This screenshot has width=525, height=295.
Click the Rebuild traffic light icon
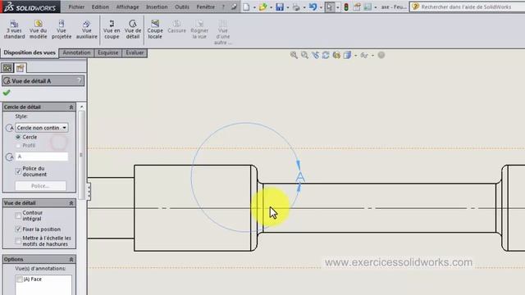[x=346, y=7]
